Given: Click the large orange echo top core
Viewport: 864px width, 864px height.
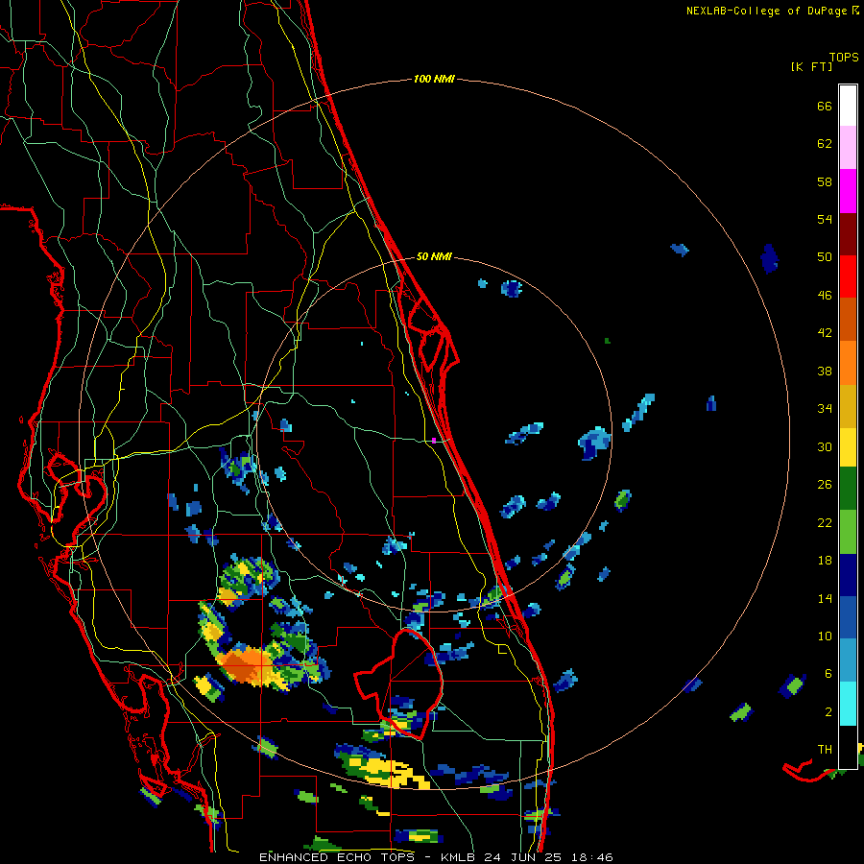Looking at the screenshot, I should click(247, 665).
